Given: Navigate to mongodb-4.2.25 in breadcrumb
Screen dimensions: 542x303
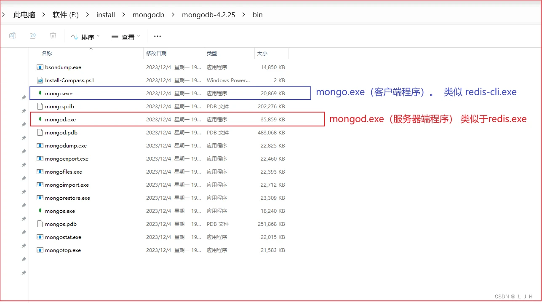Looking at the screenshot, I should point(208,15).
